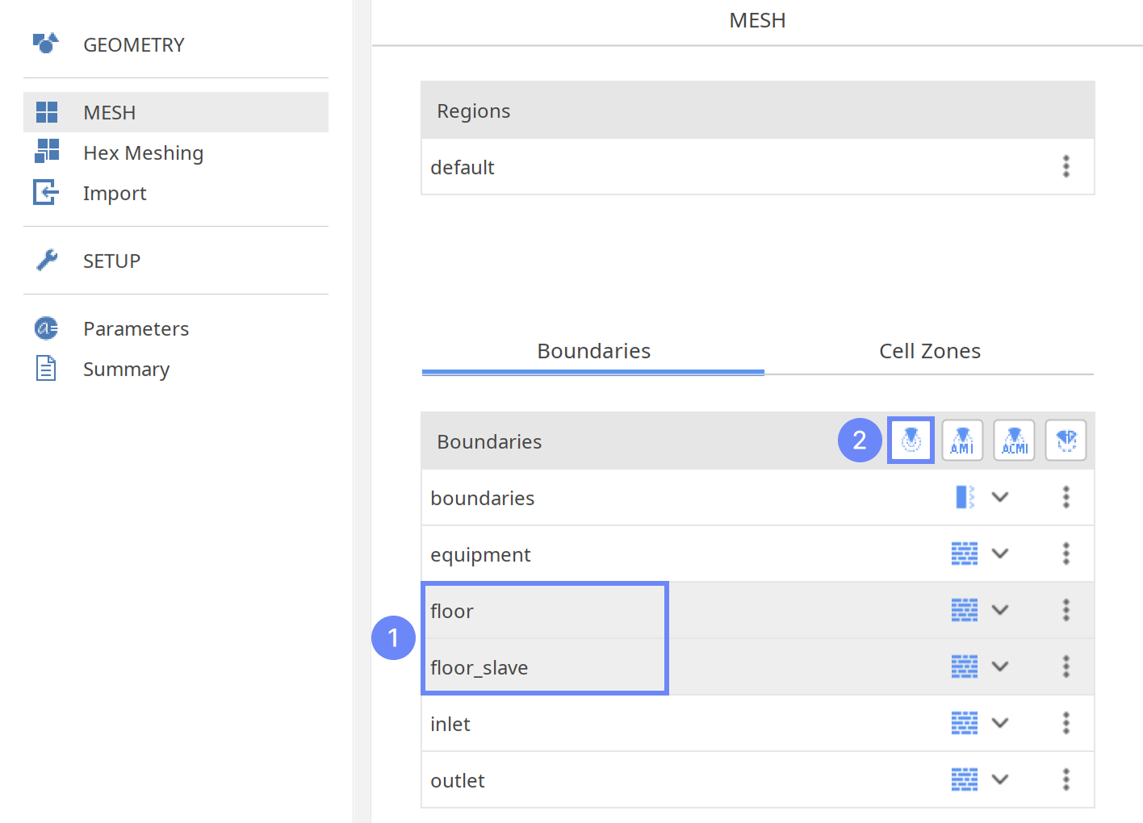Select the Boundaries tab
Screen dimensions: 1143x823
[x=593, y=351]
